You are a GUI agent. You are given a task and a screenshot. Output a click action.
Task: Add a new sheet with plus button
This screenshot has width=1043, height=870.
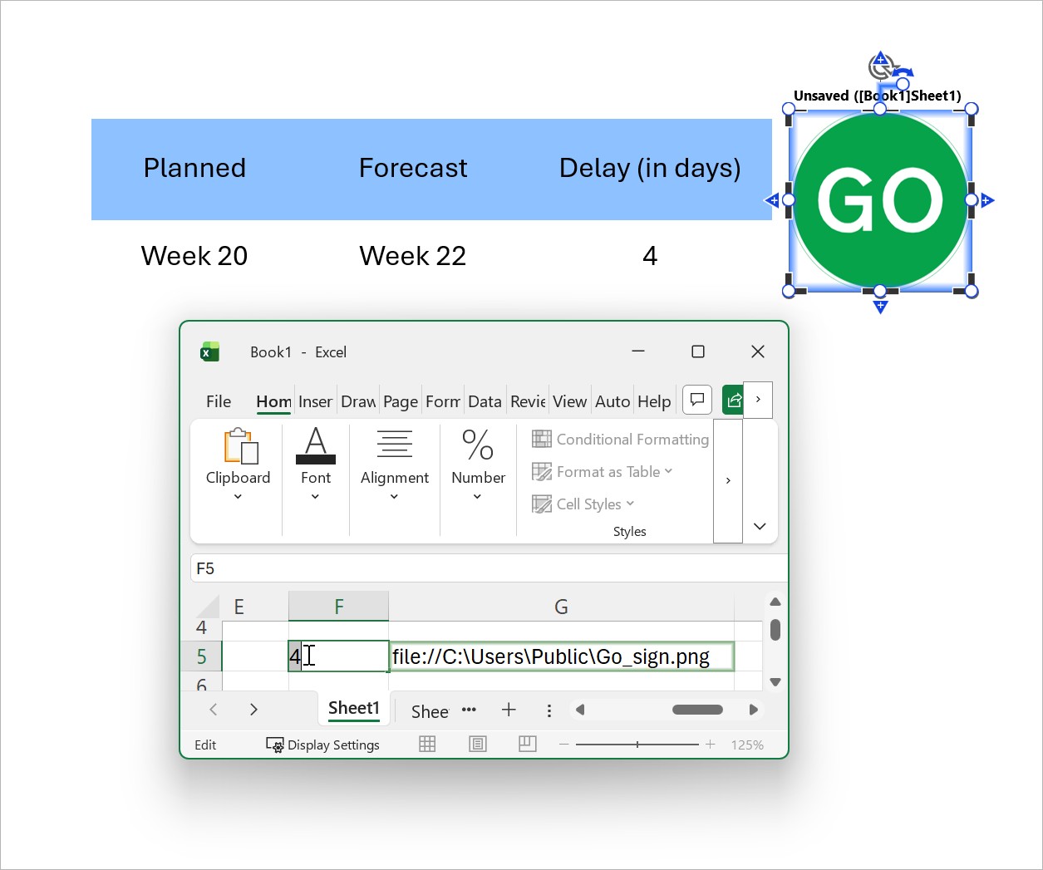[509, 710]
